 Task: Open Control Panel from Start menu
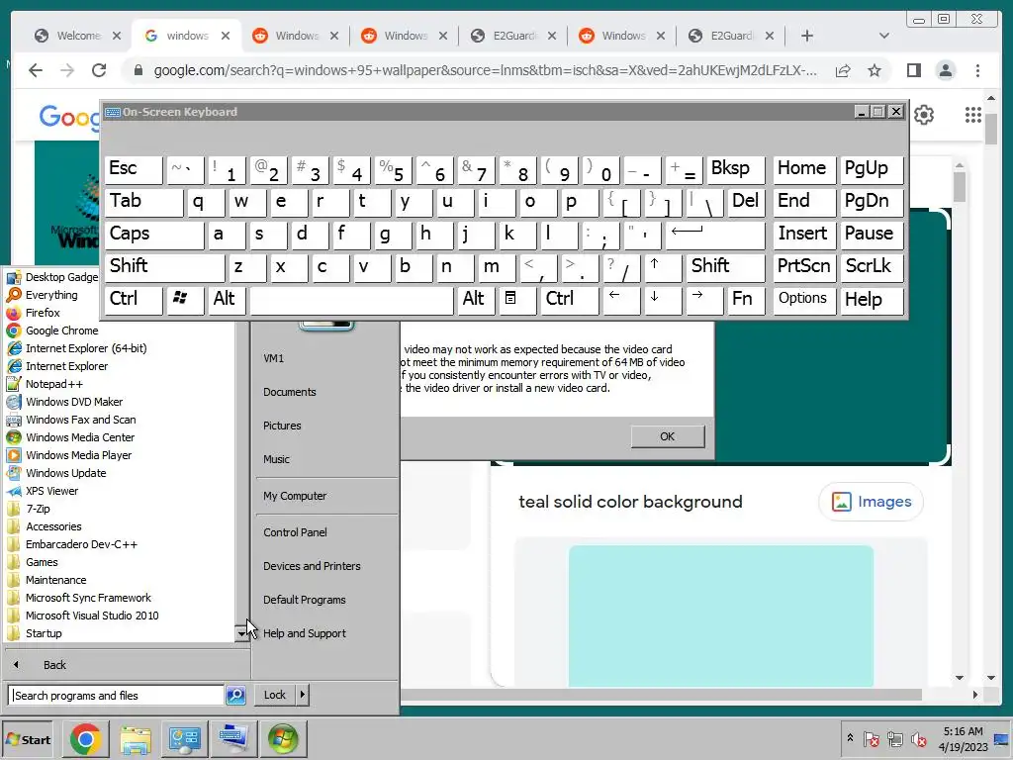tap(295, 532)
